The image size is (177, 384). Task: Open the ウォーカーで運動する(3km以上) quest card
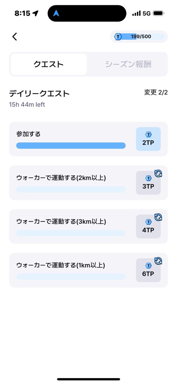point(88,227)
